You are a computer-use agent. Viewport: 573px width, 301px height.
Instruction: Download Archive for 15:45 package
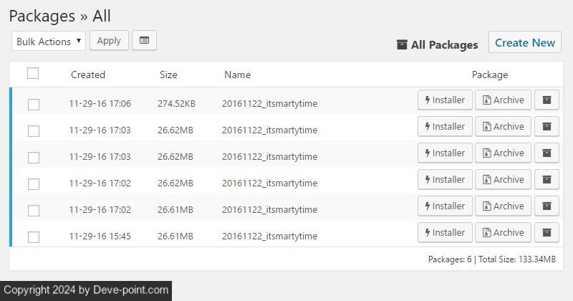[503, 232]
